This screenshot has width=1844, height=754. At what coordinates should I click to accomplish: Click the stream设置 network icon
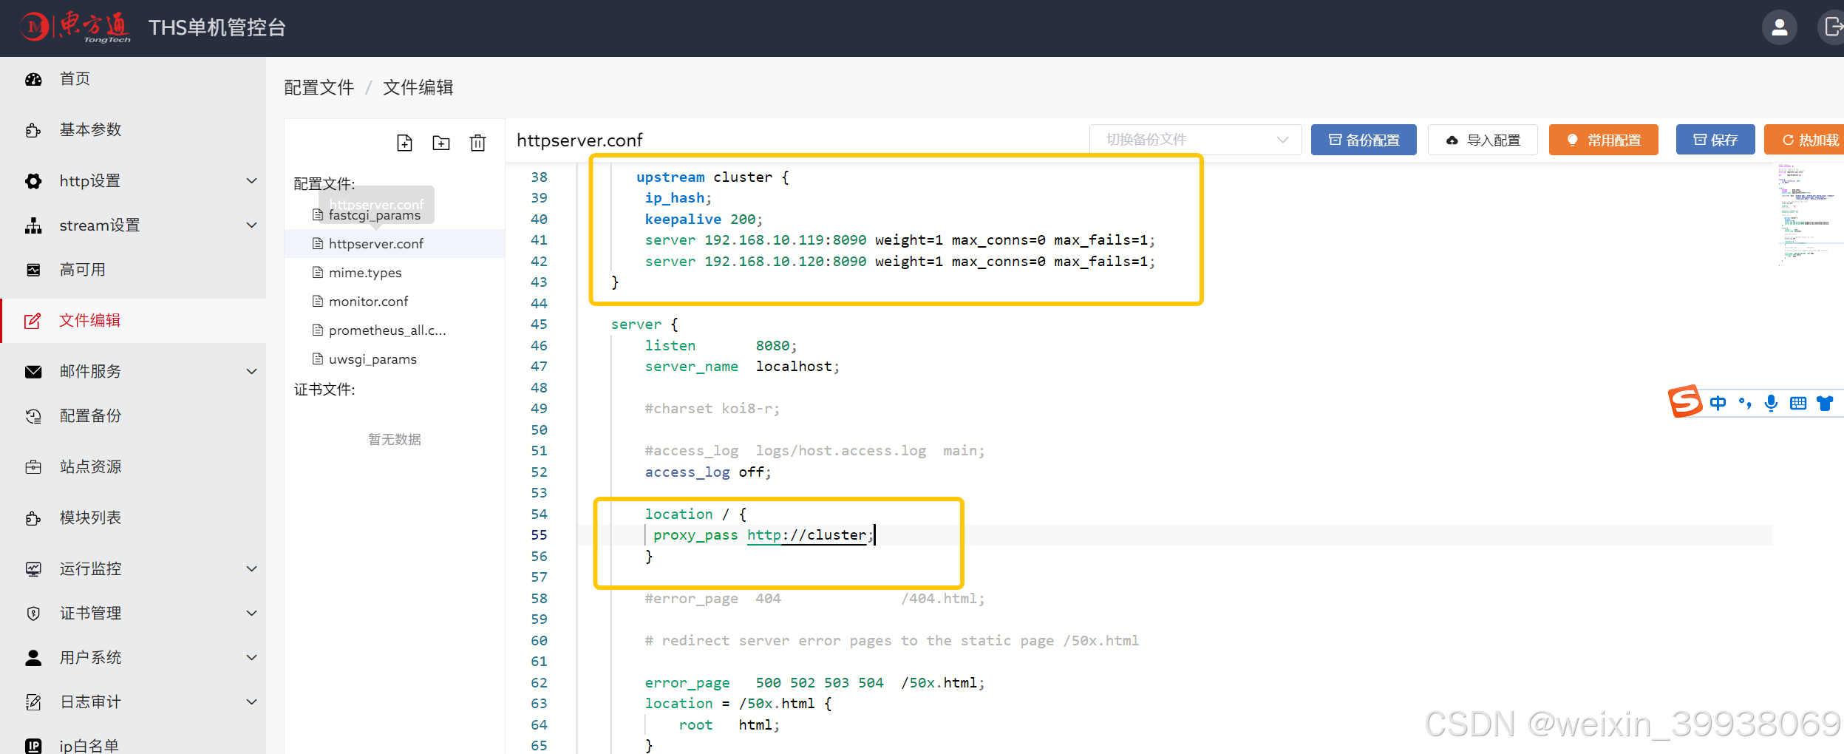coord(33,225)
